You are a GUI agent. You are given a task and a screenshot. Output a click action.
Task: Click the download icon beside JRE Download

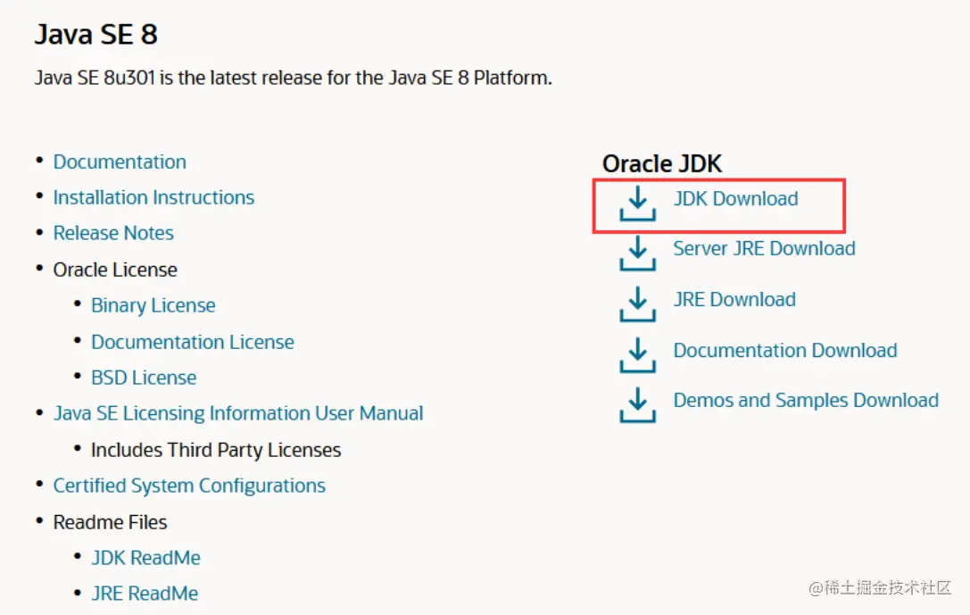[x=637, y=304]
